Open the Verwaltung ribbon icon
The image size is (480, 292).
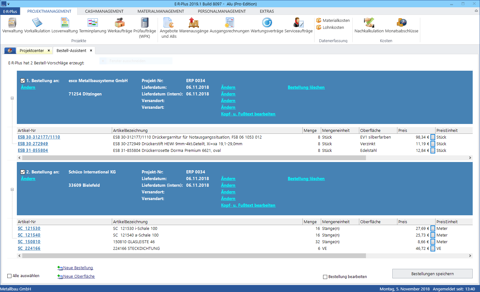pos(12,25)
